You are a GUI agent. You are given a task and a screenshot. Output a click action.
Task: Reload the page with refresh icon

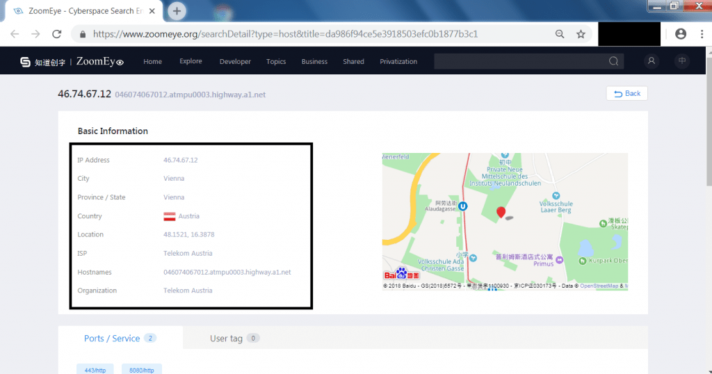57,34
